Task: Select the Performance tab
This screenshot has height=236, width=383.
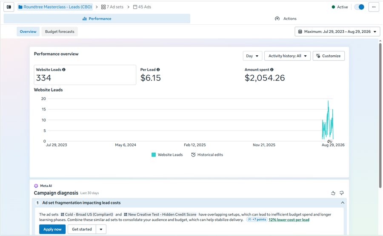Action: pyautogui.click(x=97, y=19)
